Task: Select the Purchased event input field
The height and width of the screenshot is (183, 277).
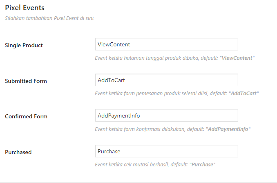Action: [x=166, y=151]
